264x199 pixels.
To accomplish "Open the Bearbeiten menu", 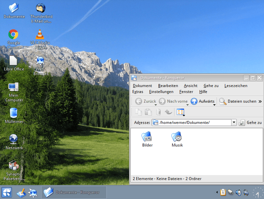I will pyautogui.click(x=168, y=86).
